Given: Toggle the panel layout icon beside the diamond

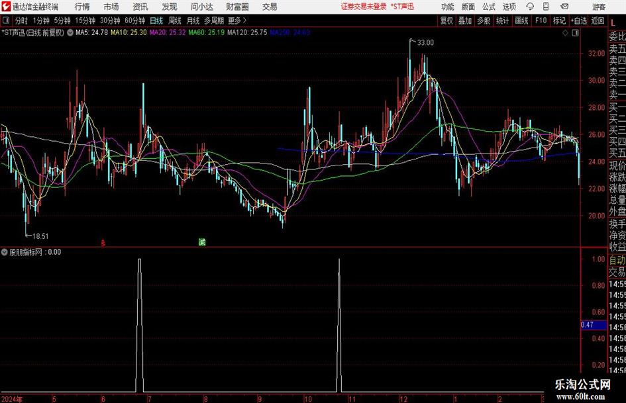Looking at the screenshot, I should [x=575, y=33].
